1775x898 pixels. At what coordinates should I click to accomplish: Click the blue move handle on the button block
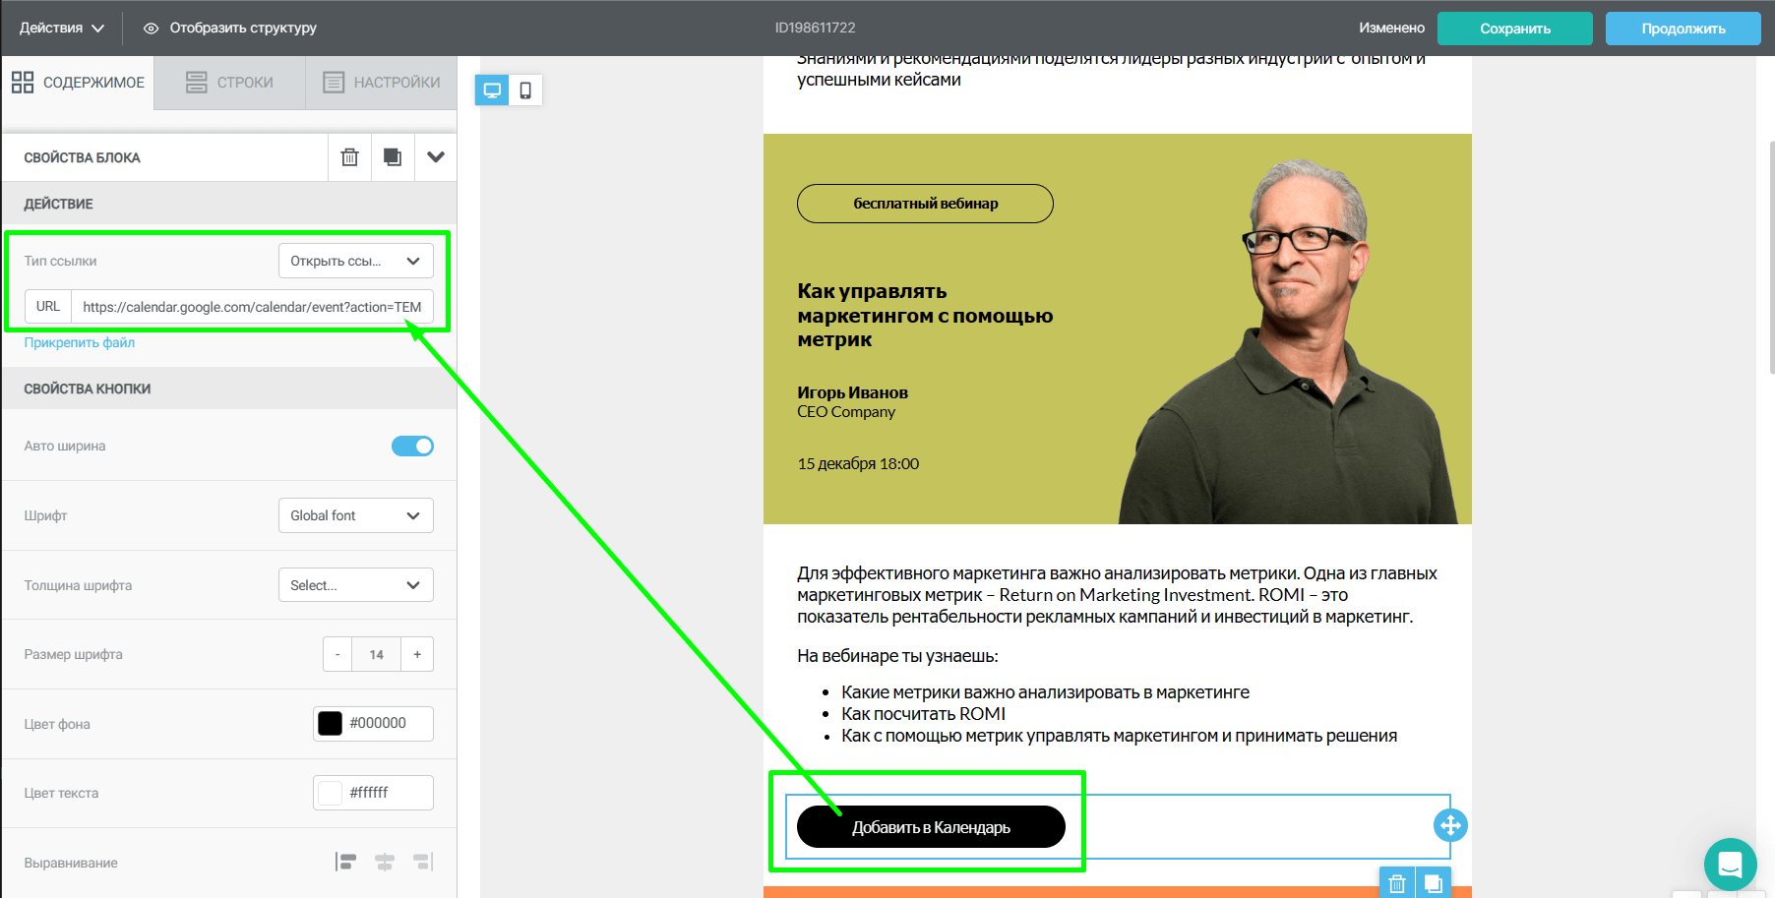tap(1450, 825)
